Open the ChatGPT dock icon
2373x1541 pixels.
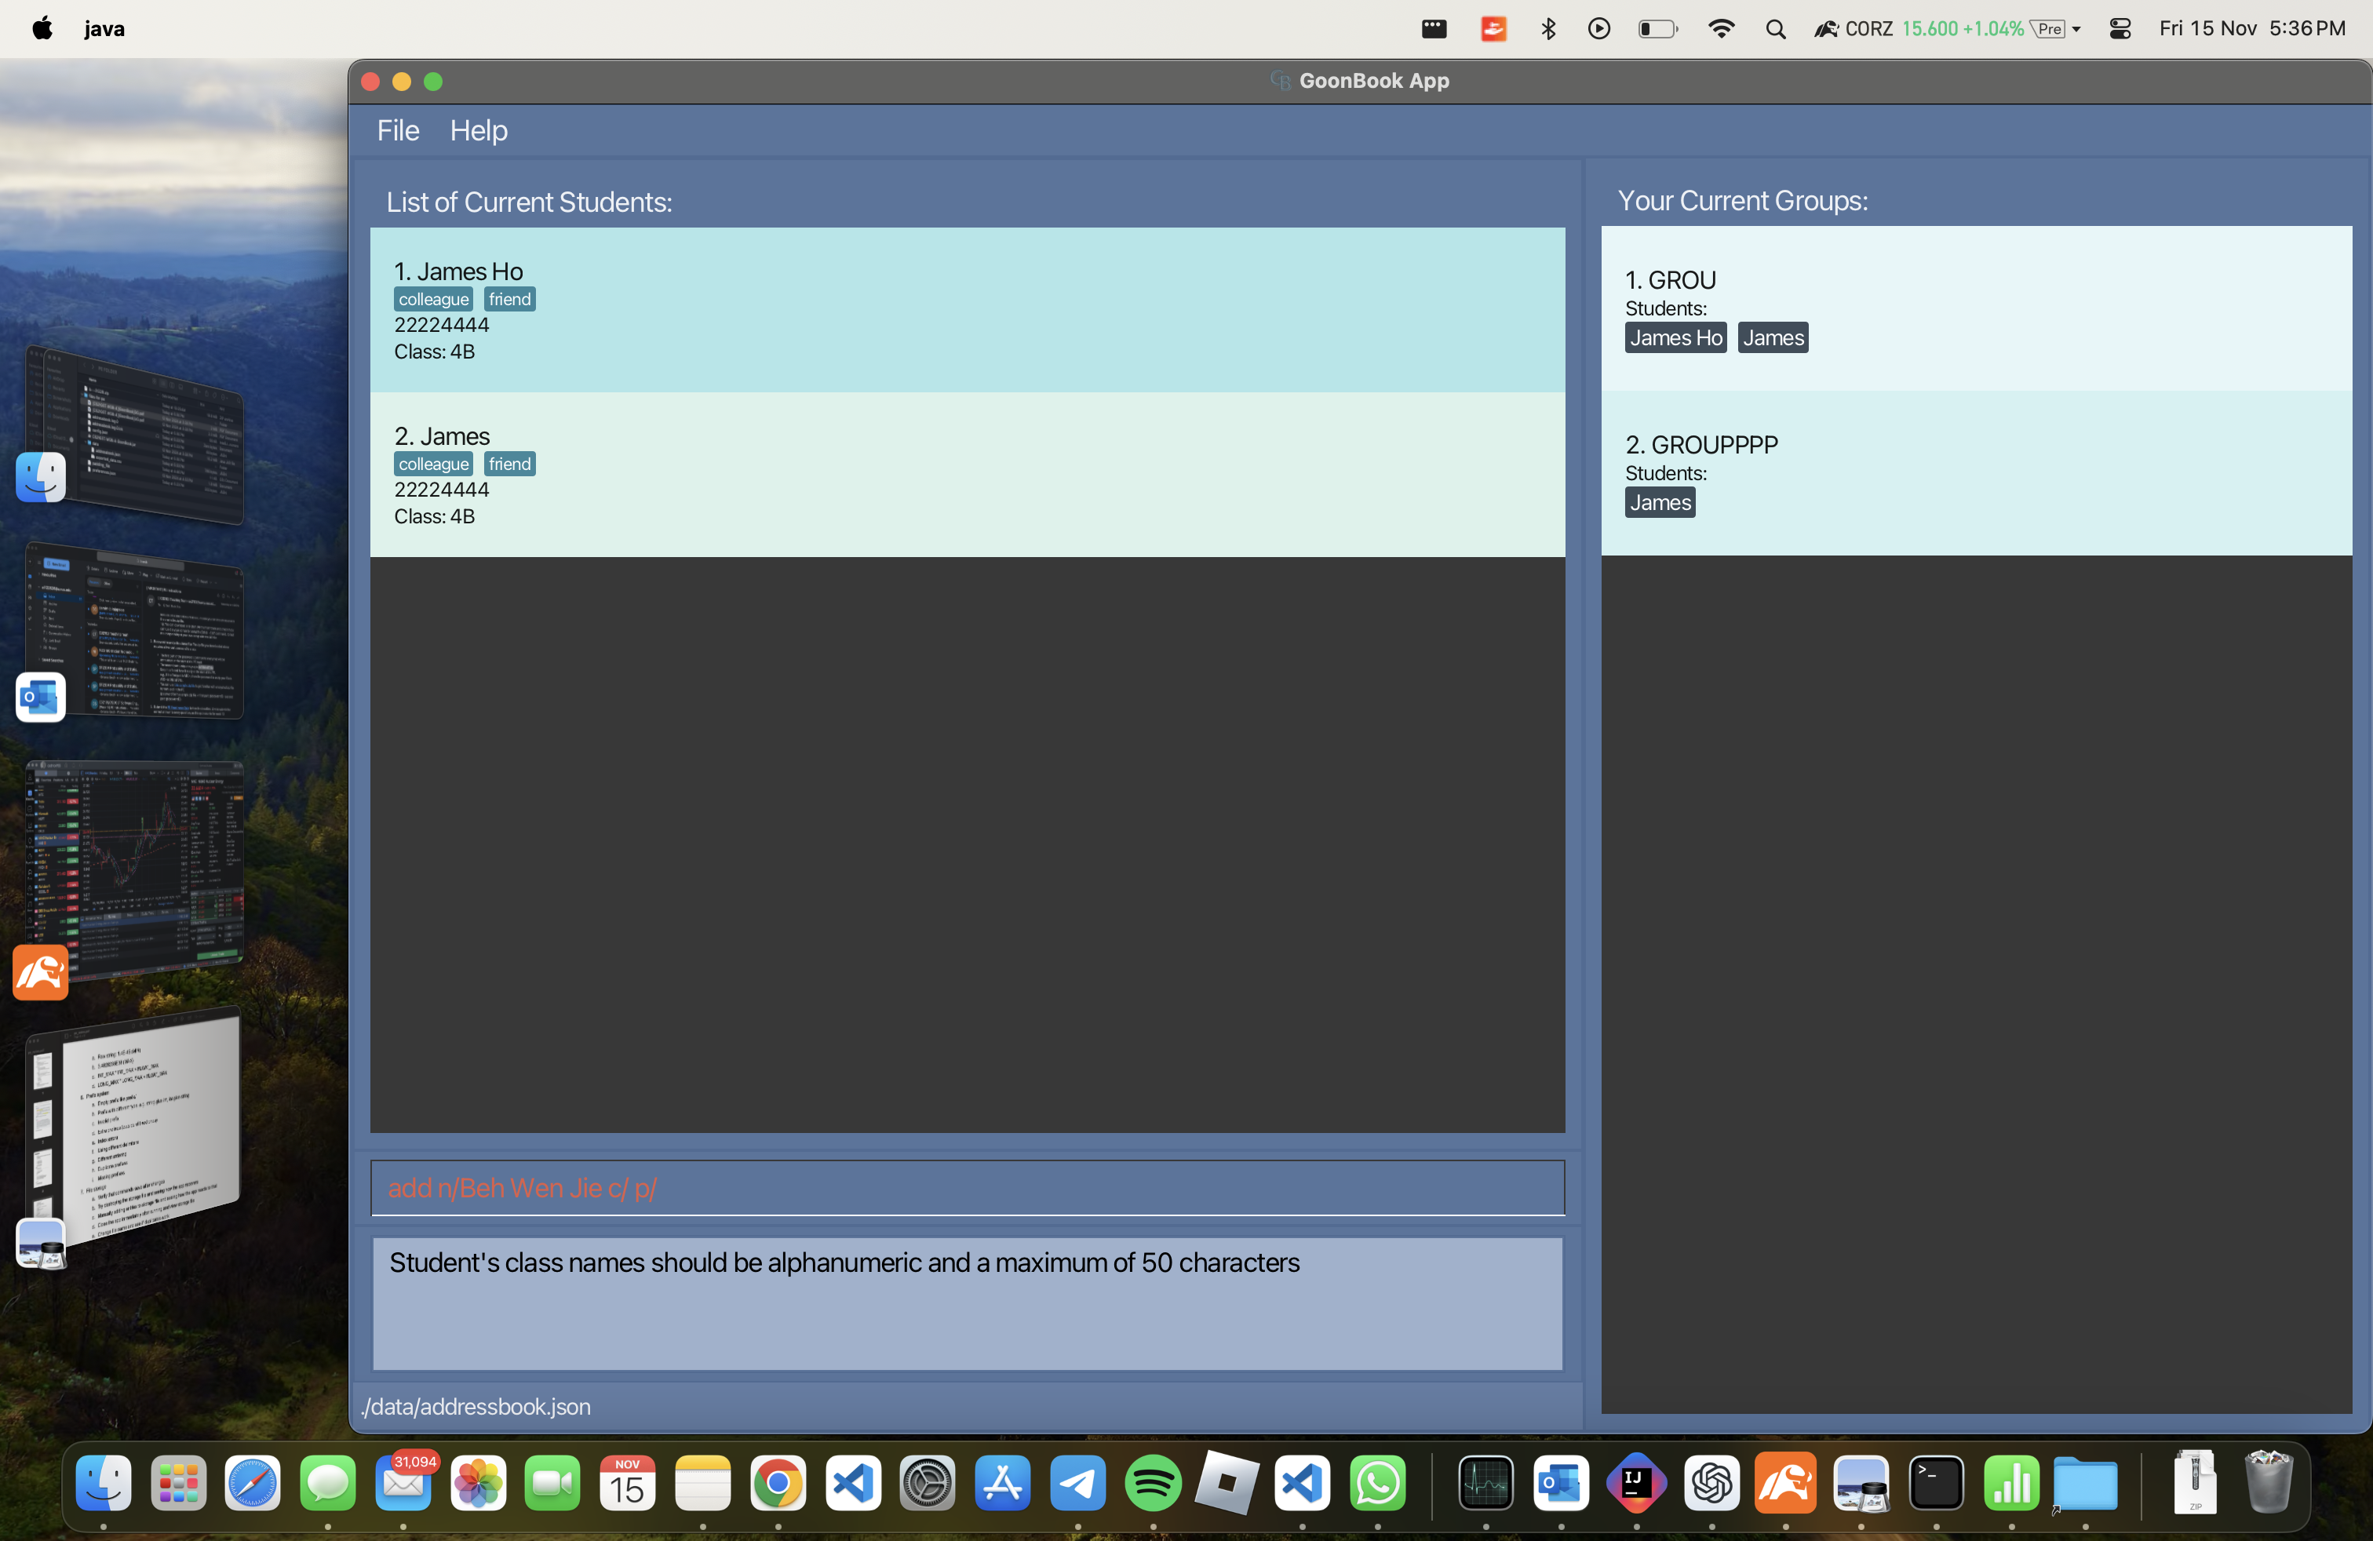pyautogui.click(x=1711, y=1483)
